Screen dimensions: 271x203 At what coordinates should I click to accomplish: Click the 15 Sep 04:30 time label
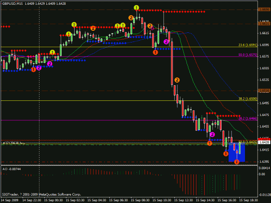coord(97,200)
